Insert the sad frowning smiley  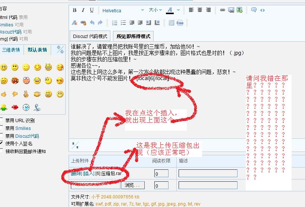pos(15,67)
